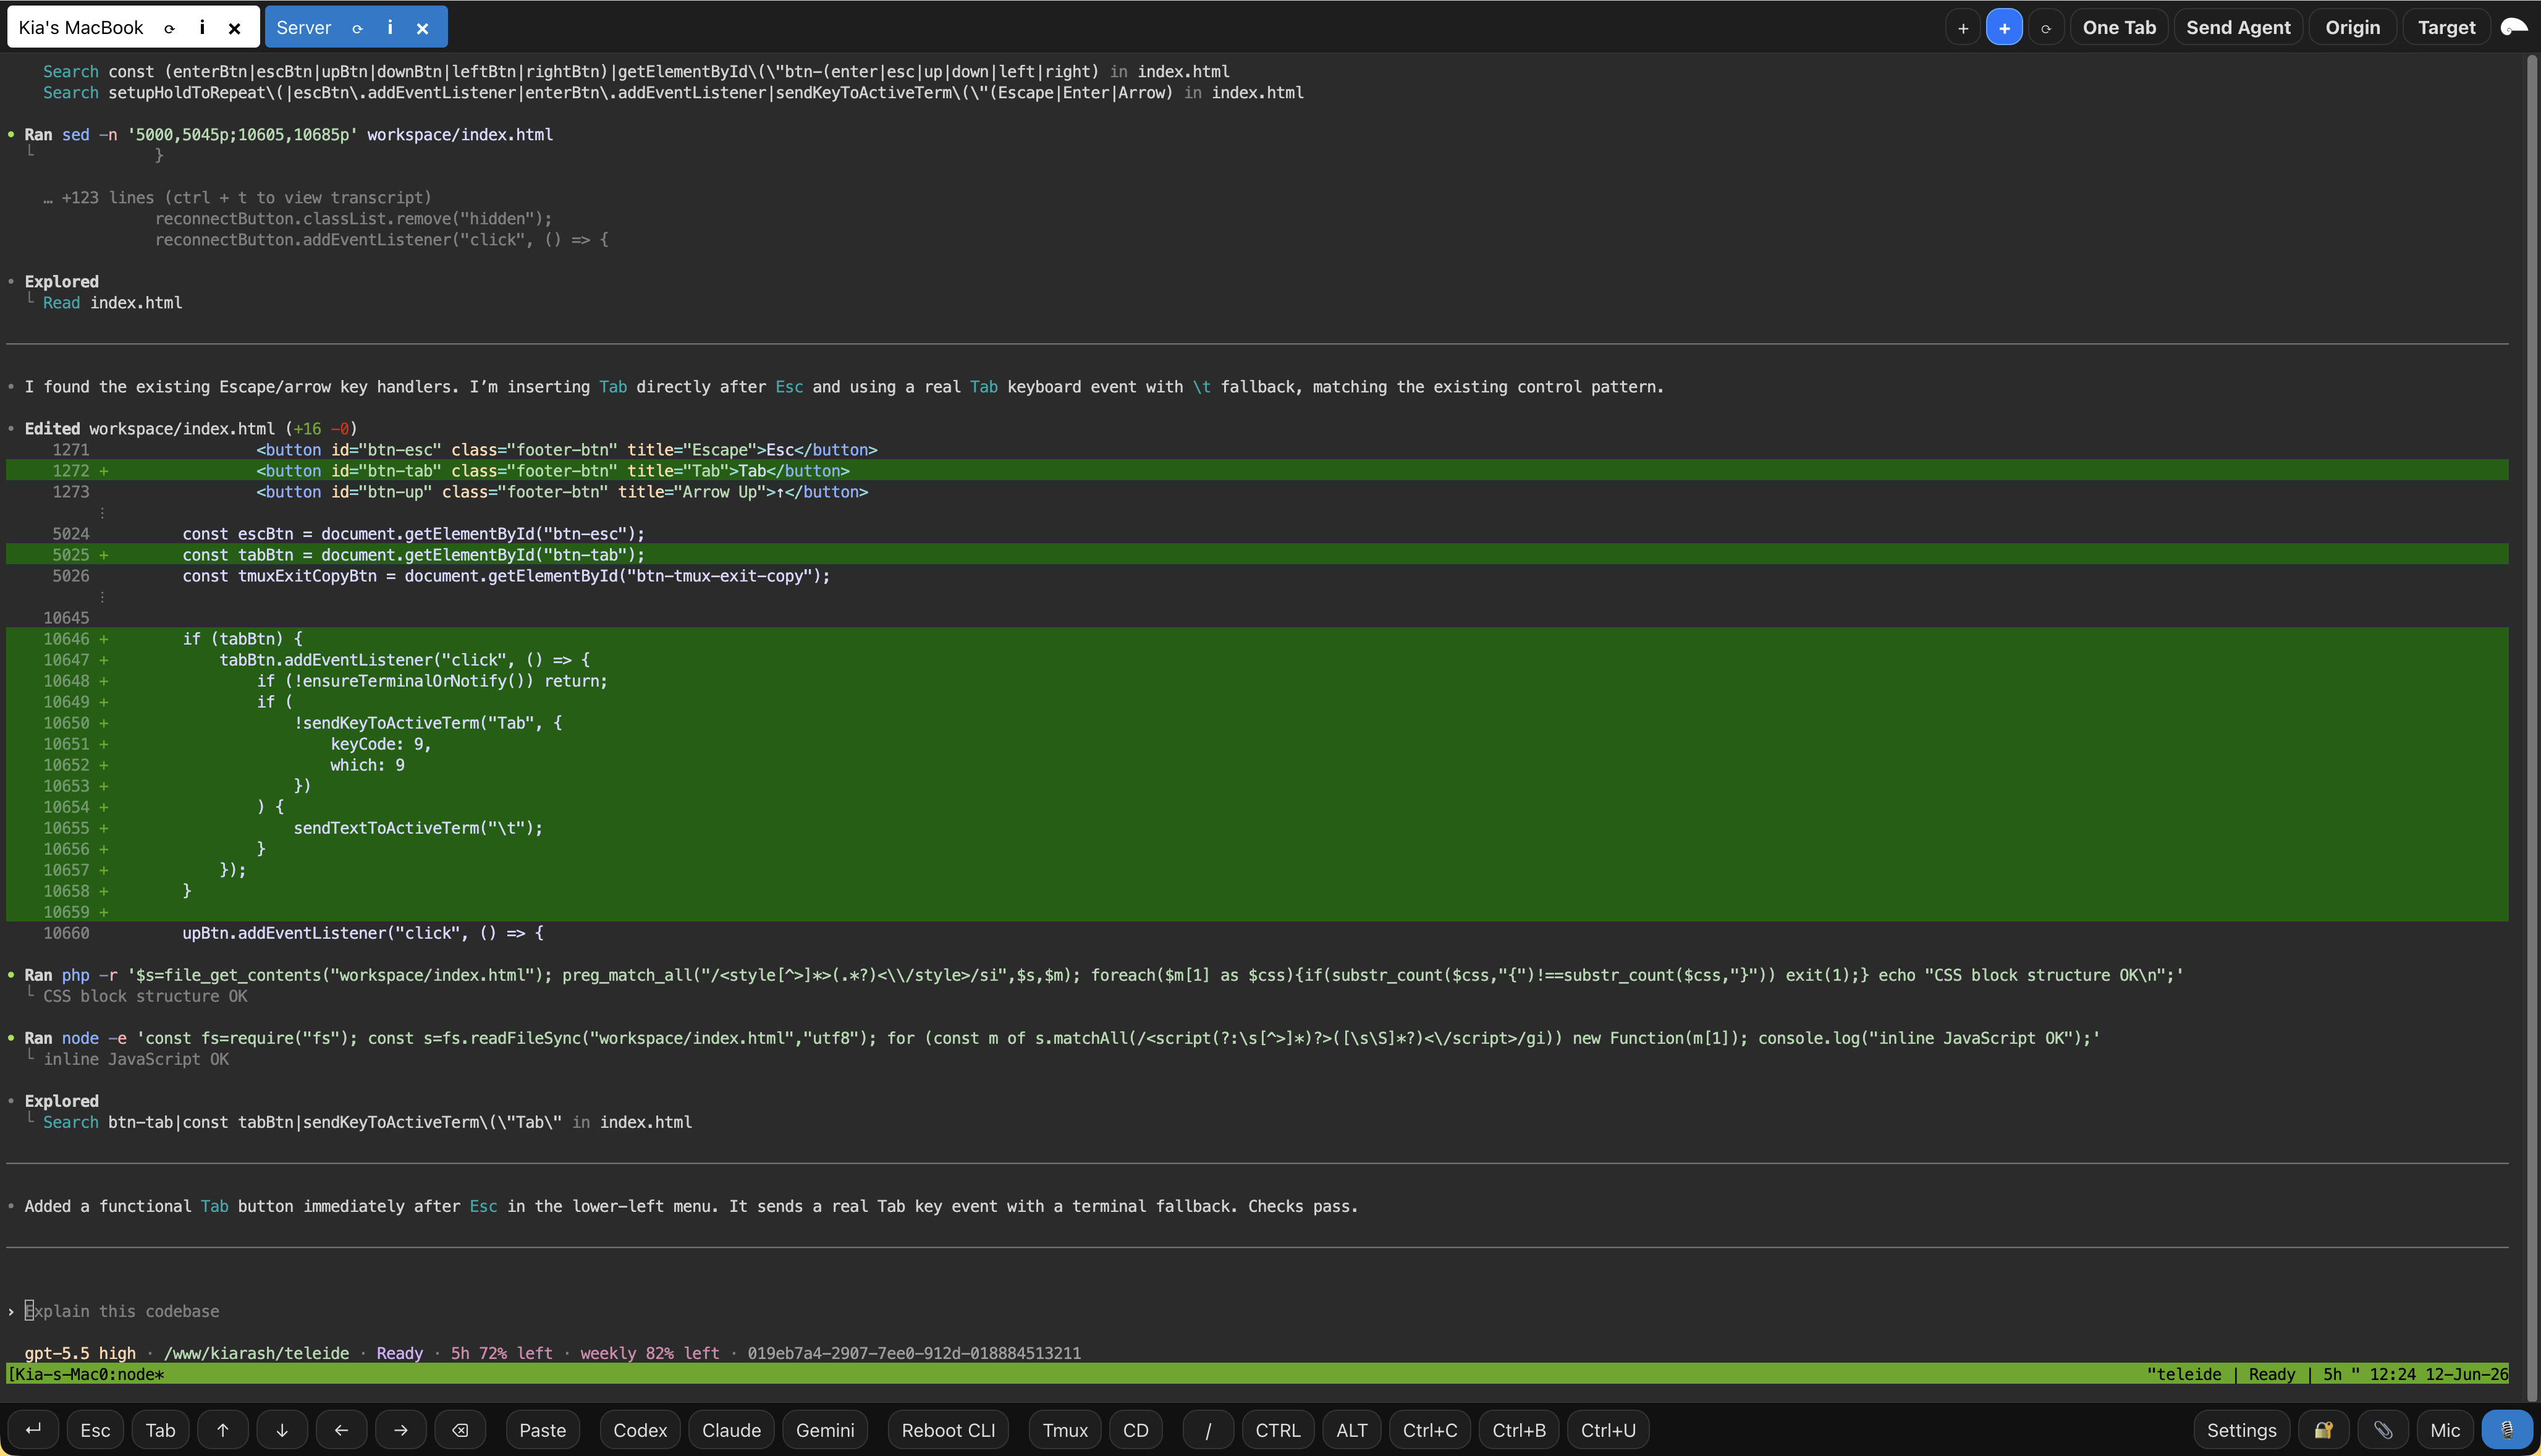The height and width of the screenshot is (1456, 2541).
Task: Open the Tmux footer button
Action: [1065, 1430]
